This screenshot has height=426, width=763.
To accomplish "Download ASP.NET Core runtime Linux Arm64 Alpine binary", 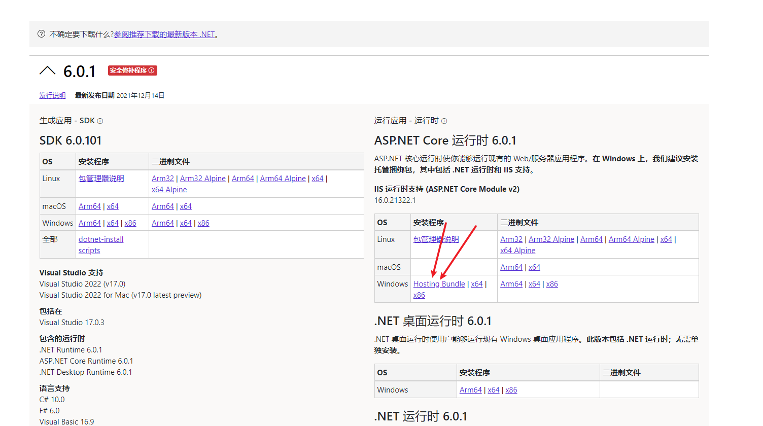I will [x=632, y=239].
